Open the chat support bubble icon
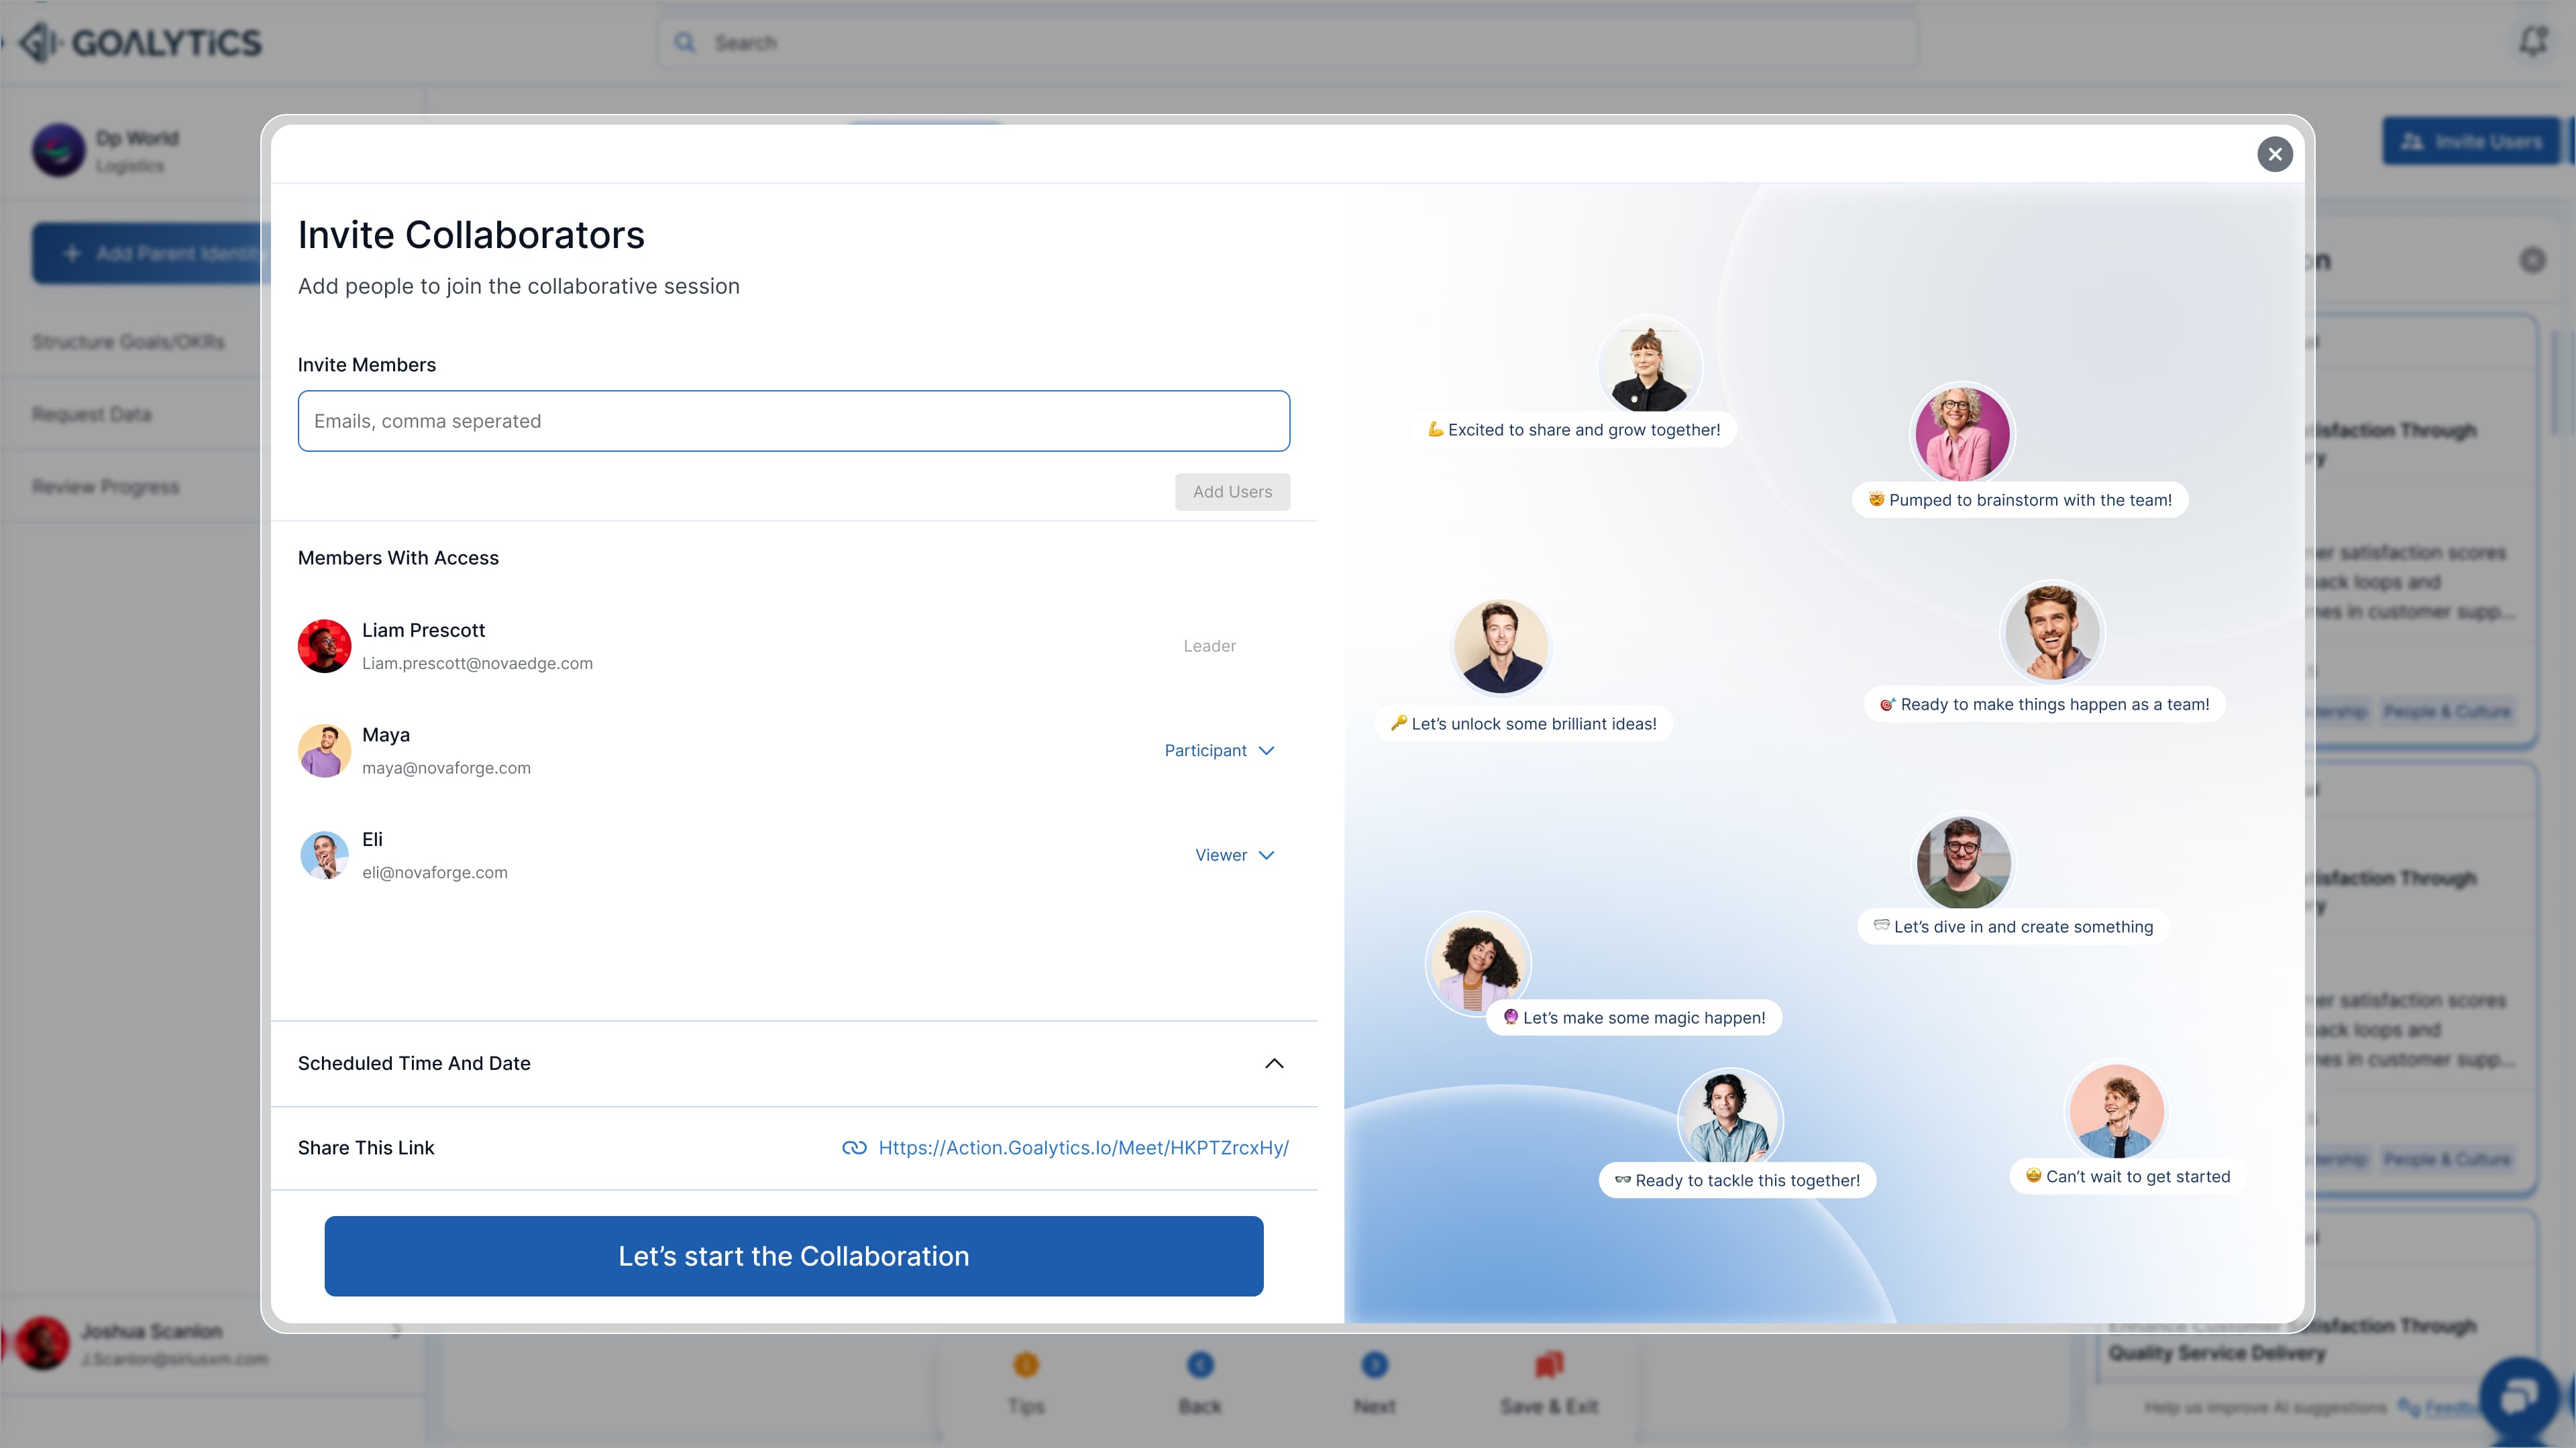The width and height of the screenshot is (2576, 1448). pos(2518,1397)
